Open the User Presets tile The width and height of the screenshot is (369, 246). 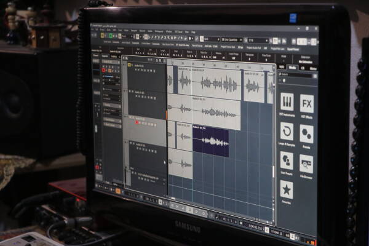[x=287, y=162]
